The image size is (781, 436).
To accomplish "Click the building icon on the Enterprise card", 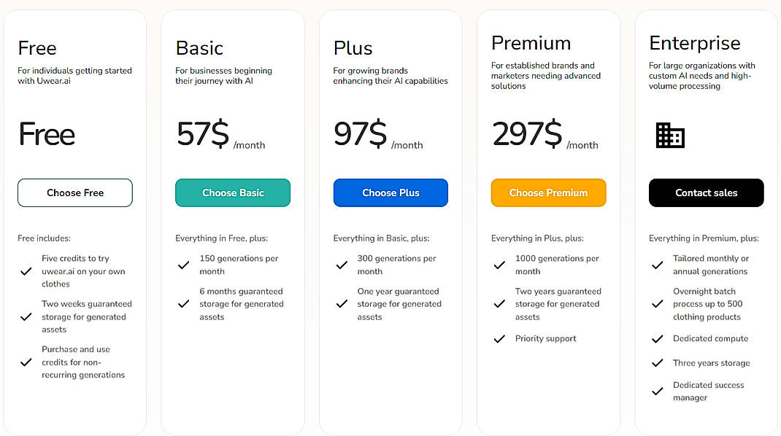I will click(672, 135).
